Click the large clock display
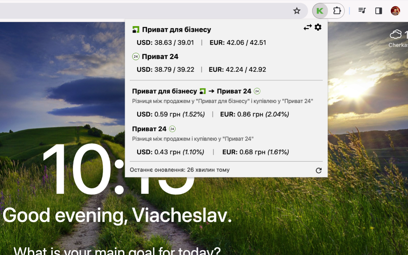408x255 pixels. point(118,169)
